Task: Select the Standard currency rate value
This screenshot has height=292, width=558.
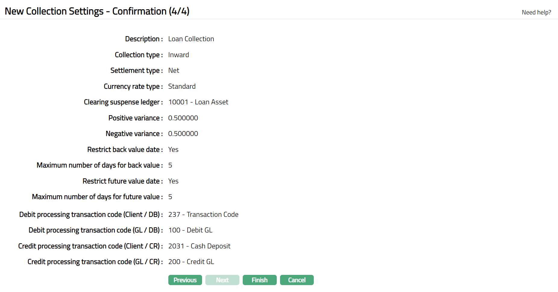Action: click(182, 86)
